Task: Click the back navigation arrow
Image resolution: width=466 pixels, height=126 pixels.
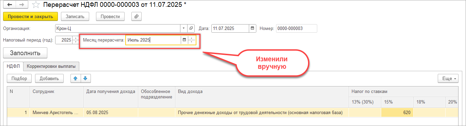Action: [10, 5]
